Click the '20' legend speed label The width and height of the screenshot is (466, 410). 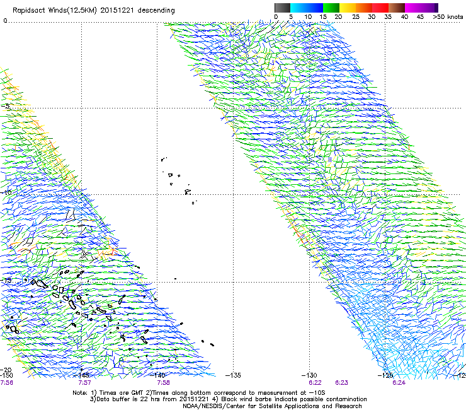point(339,17)
